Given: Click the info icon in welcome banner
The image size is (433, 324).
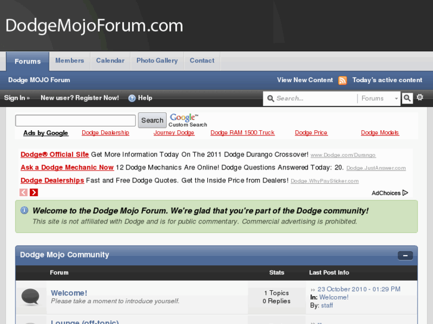Looking at the screenshot, I should [x=24, y=210].
